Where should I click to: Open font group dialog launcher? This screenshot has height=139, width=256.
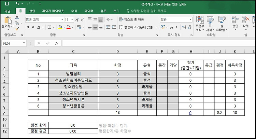tap(84, 35)
